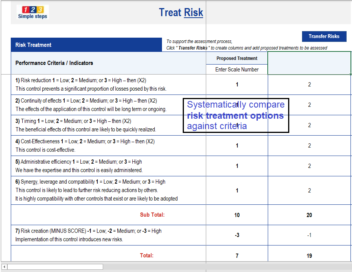Viewport: 352px width, 272px height.
Task: Select the empty green-outlined header cell
Action: point(309,63)
